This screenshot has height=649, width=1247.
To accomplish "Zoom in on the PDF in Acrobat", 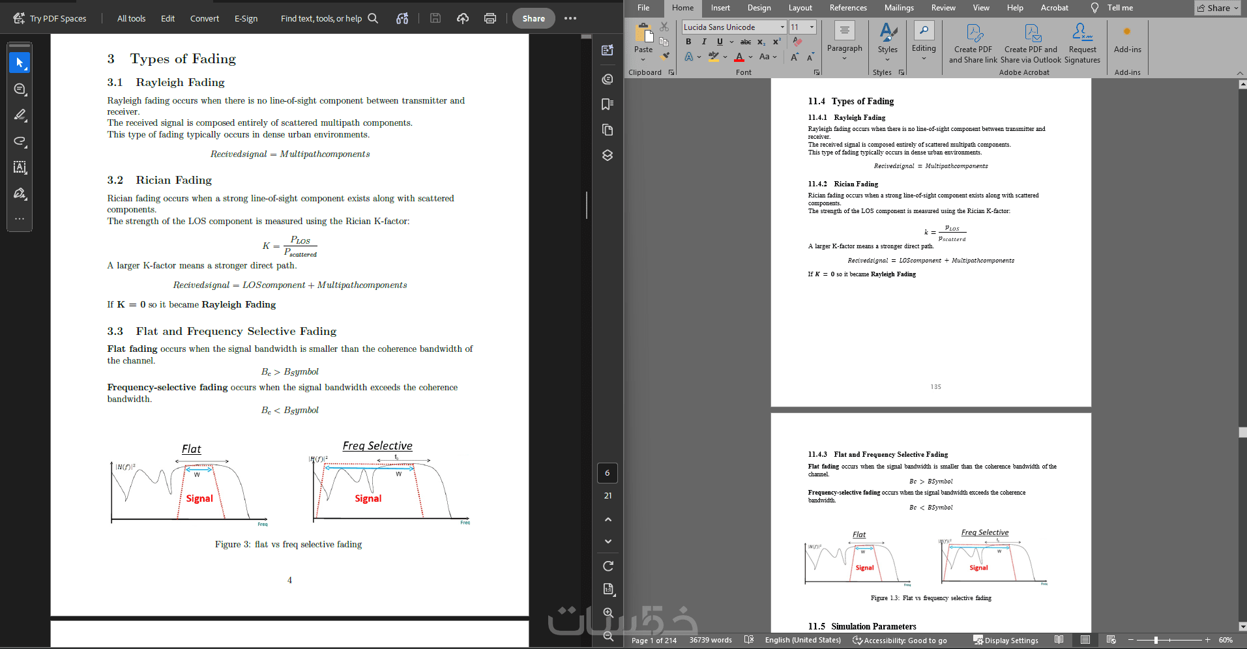I will (608, 613).
